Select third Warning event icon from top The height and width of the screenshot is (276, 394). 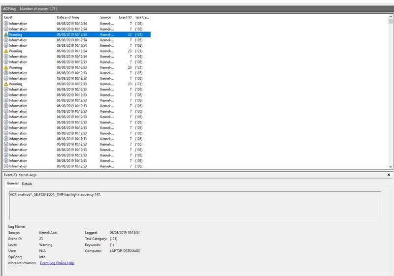(x=6, y=67)
